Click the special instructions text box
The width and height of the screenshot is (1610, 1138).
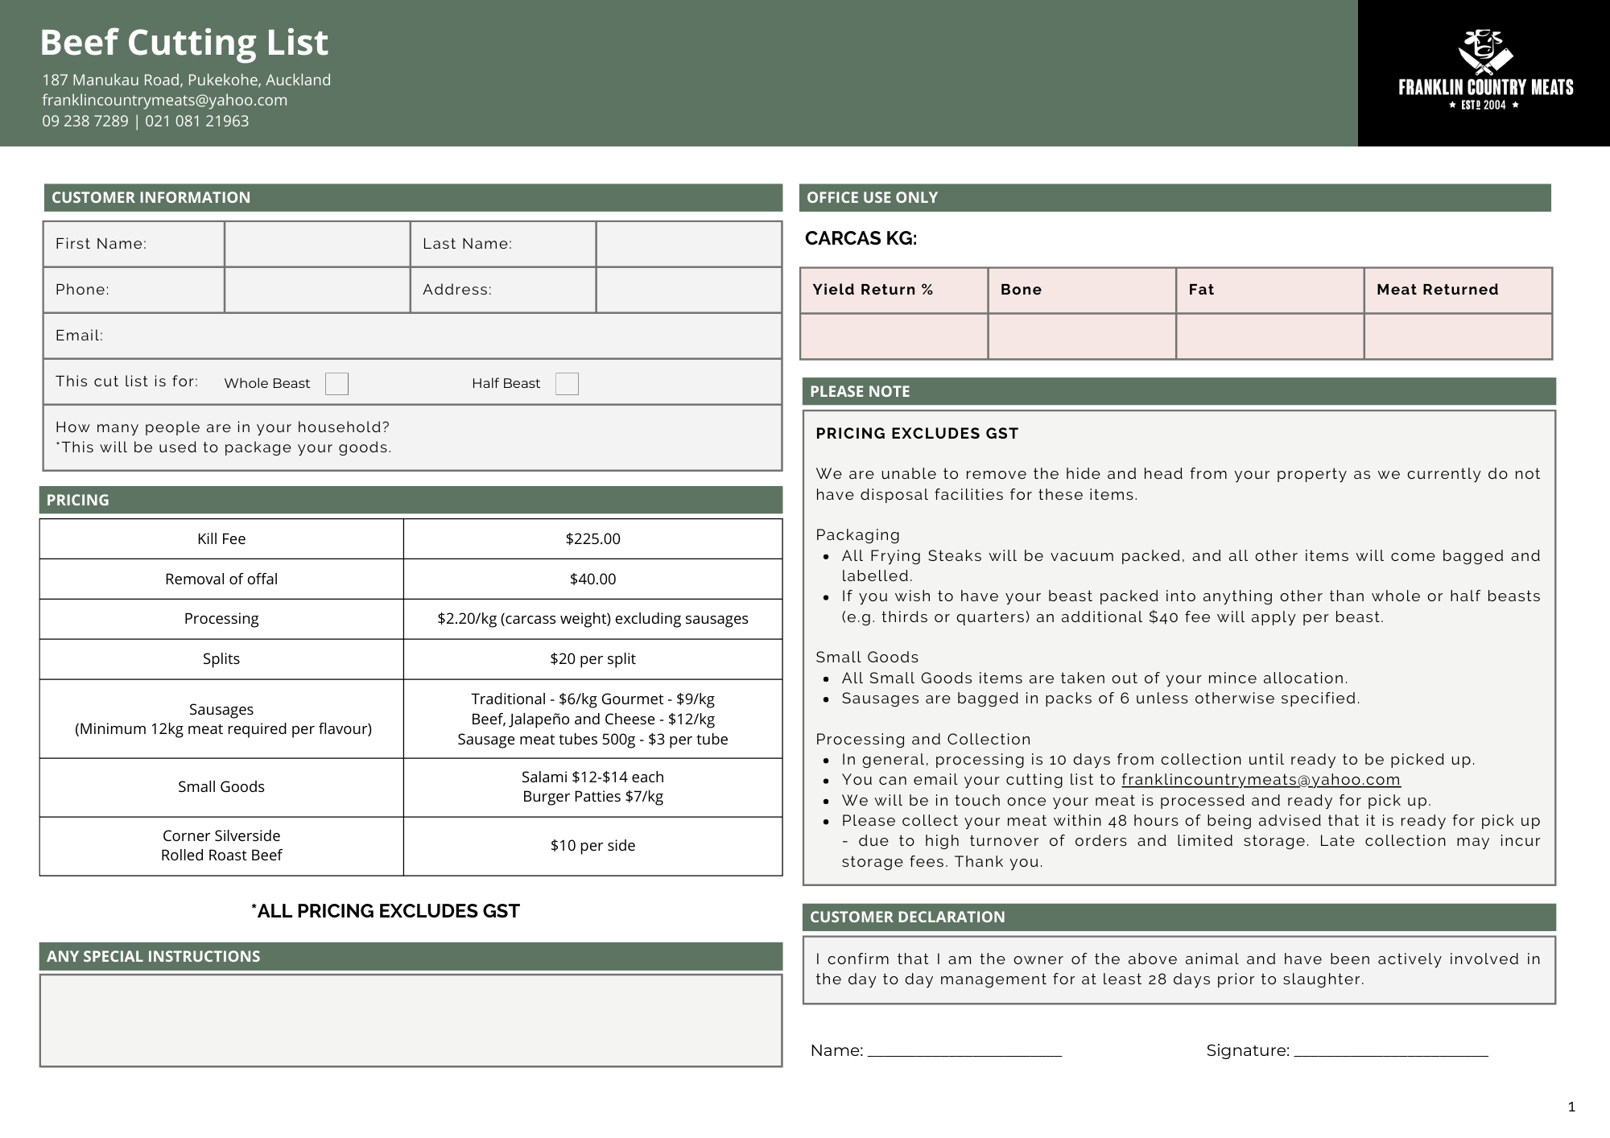411,1020
